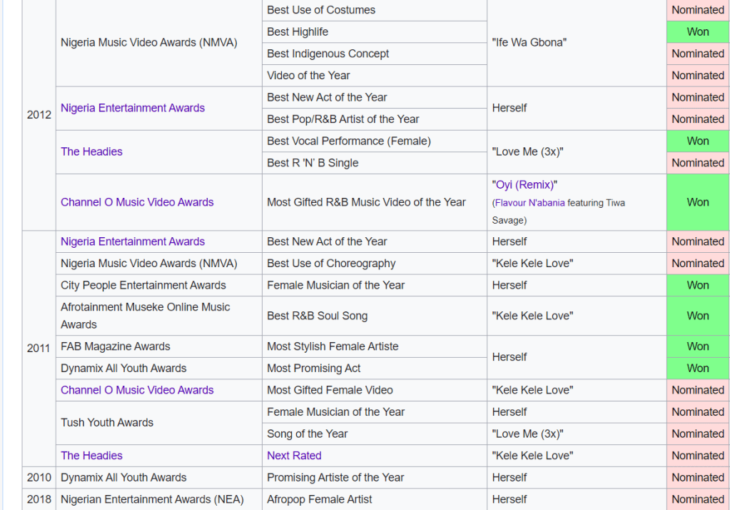This screenshot has width=730, height=510.
Task: Click the Tush Youth Awards cell
Action: (107, 423)
